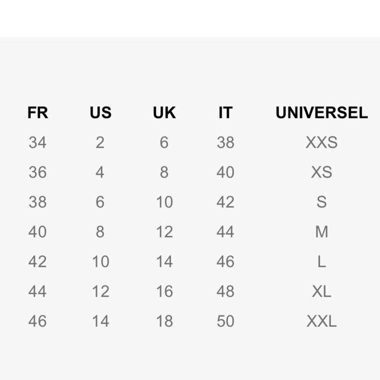Viewport: 380px width, 380px height.
Task: Select the XS universal size
Action: point(321,172)
